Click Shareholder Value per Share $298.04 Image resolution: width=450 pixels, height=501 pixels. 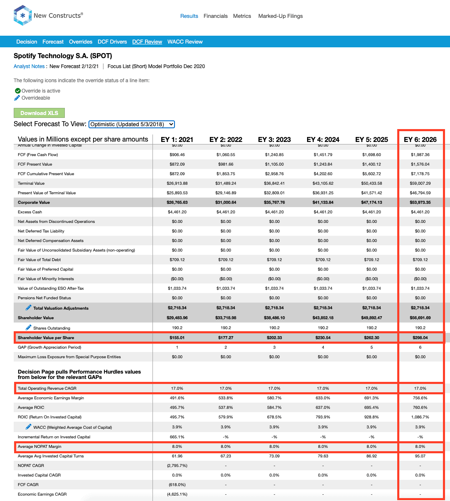point(420,338)
